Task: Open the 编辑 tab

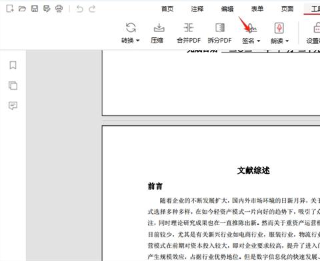Action: coord(227,9)
